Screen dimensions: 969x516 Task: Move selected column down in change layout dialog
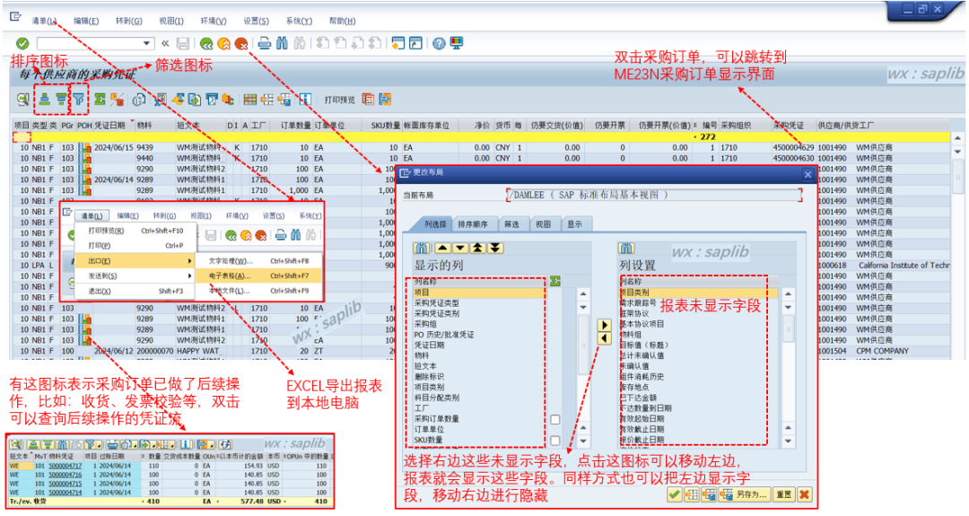point(459,248)
